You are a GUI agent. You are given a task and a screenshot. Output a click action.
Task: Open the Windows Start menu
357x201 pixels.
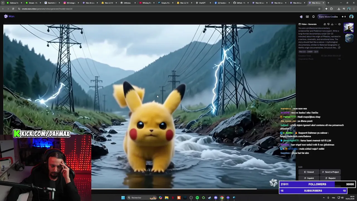[123, 198]
